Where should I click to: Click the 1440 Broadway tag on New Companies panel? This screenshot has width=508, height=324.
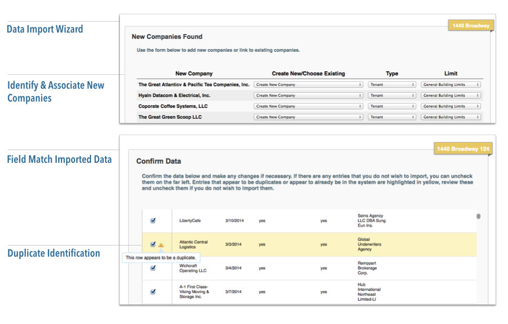pos(470,25)
